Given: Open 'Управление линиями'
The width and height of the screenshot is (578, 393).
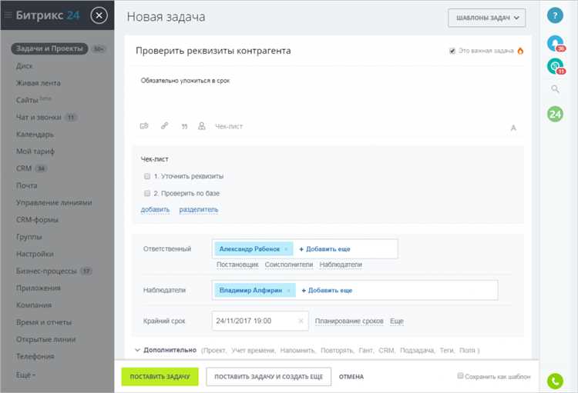Looking at the screenshot, I should click(54, 202).
